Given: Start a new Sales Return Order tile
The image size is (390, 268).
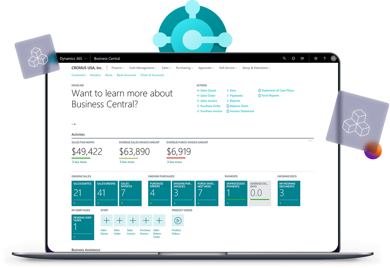Looking at the screenshot, I should [159, 220].
